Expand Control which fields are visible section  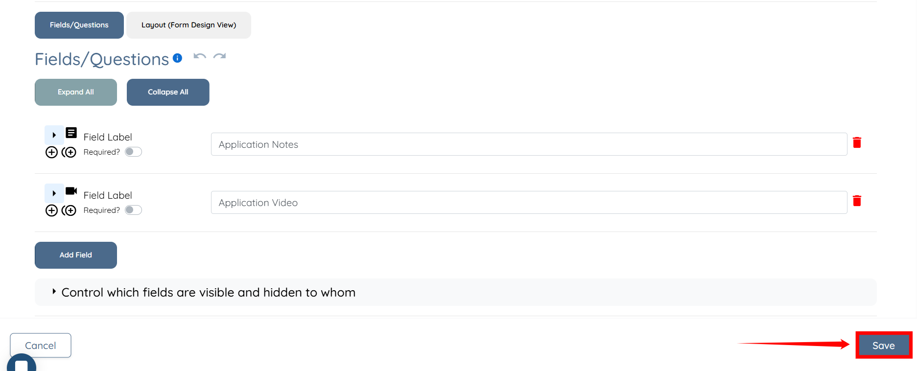(54, 292)
